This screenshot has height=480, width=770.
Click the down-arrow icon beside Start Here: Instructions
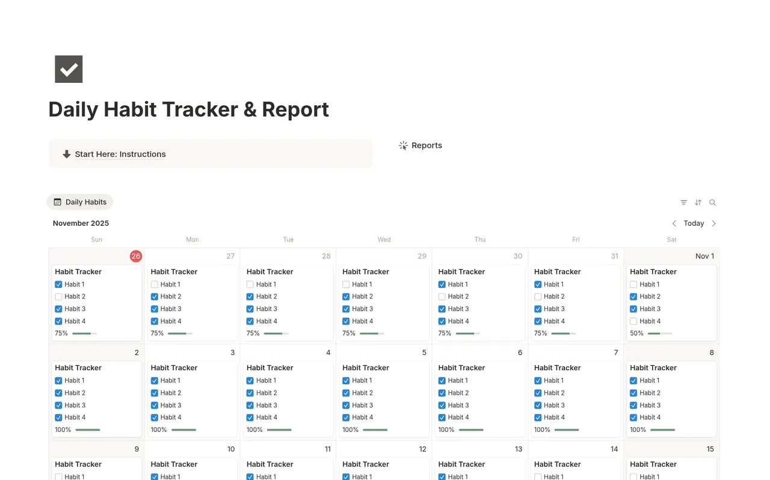point(67,154)
